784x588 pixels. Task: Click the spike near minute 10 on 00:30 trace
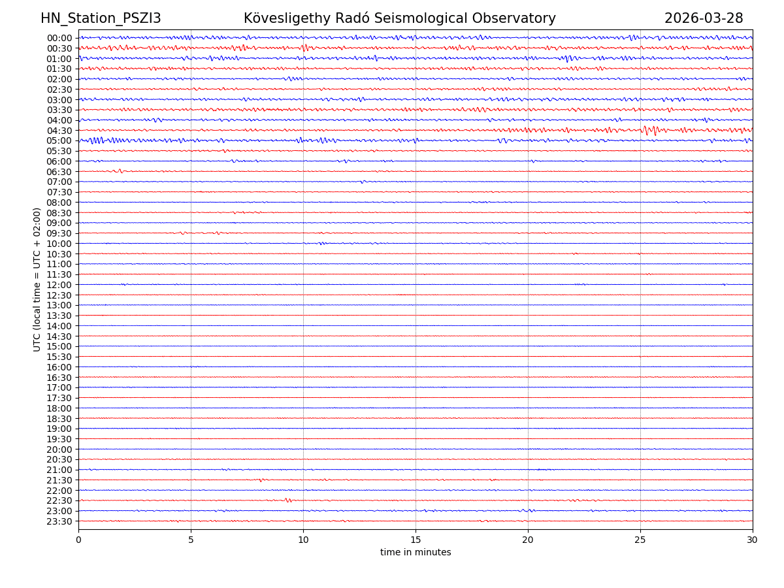[x=304, y=48]
